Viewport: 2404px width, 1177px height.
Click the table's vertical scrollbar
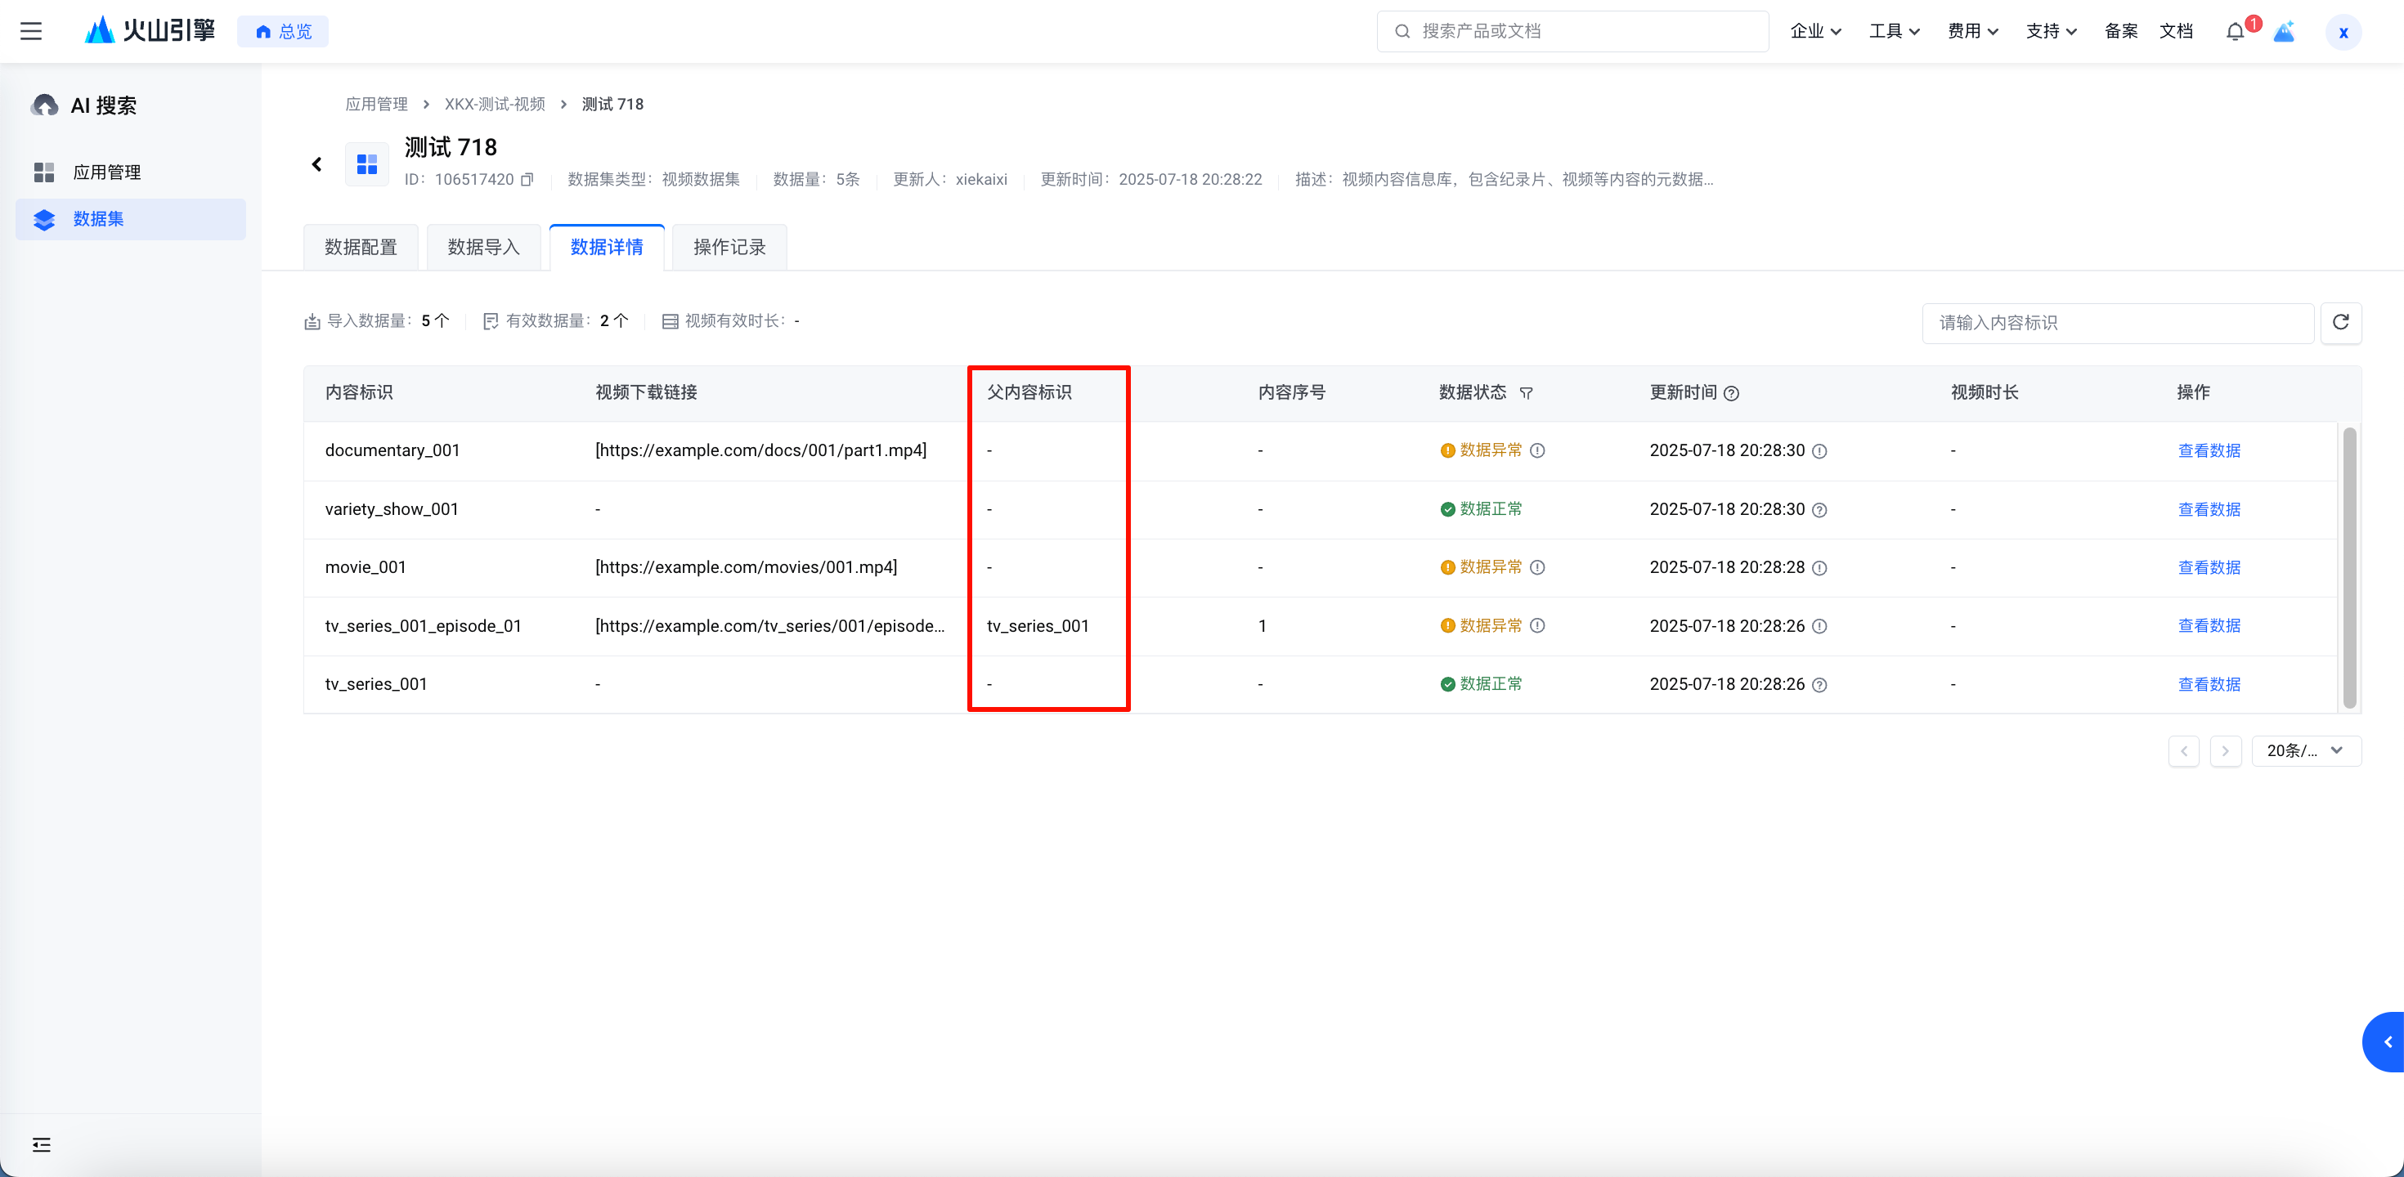2349,567
